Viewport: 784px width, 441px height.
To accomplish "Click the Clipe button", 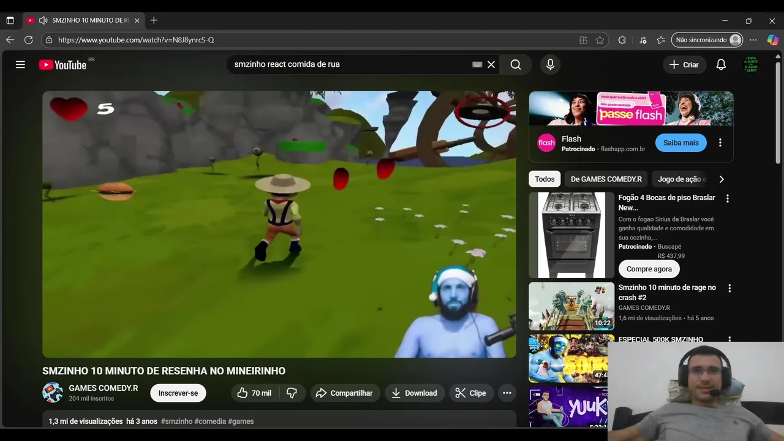I will 470,393.
